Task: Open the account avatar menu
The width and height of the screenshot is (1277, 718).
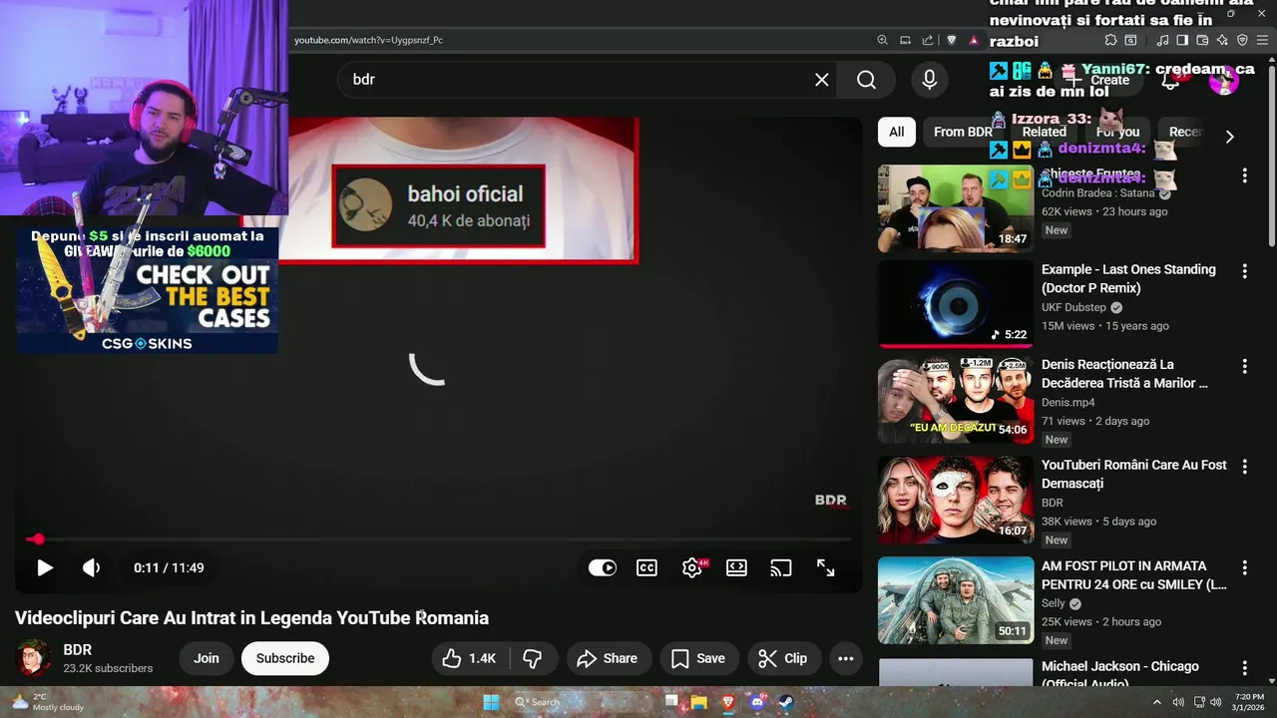Action: [x=1224, y=80]
